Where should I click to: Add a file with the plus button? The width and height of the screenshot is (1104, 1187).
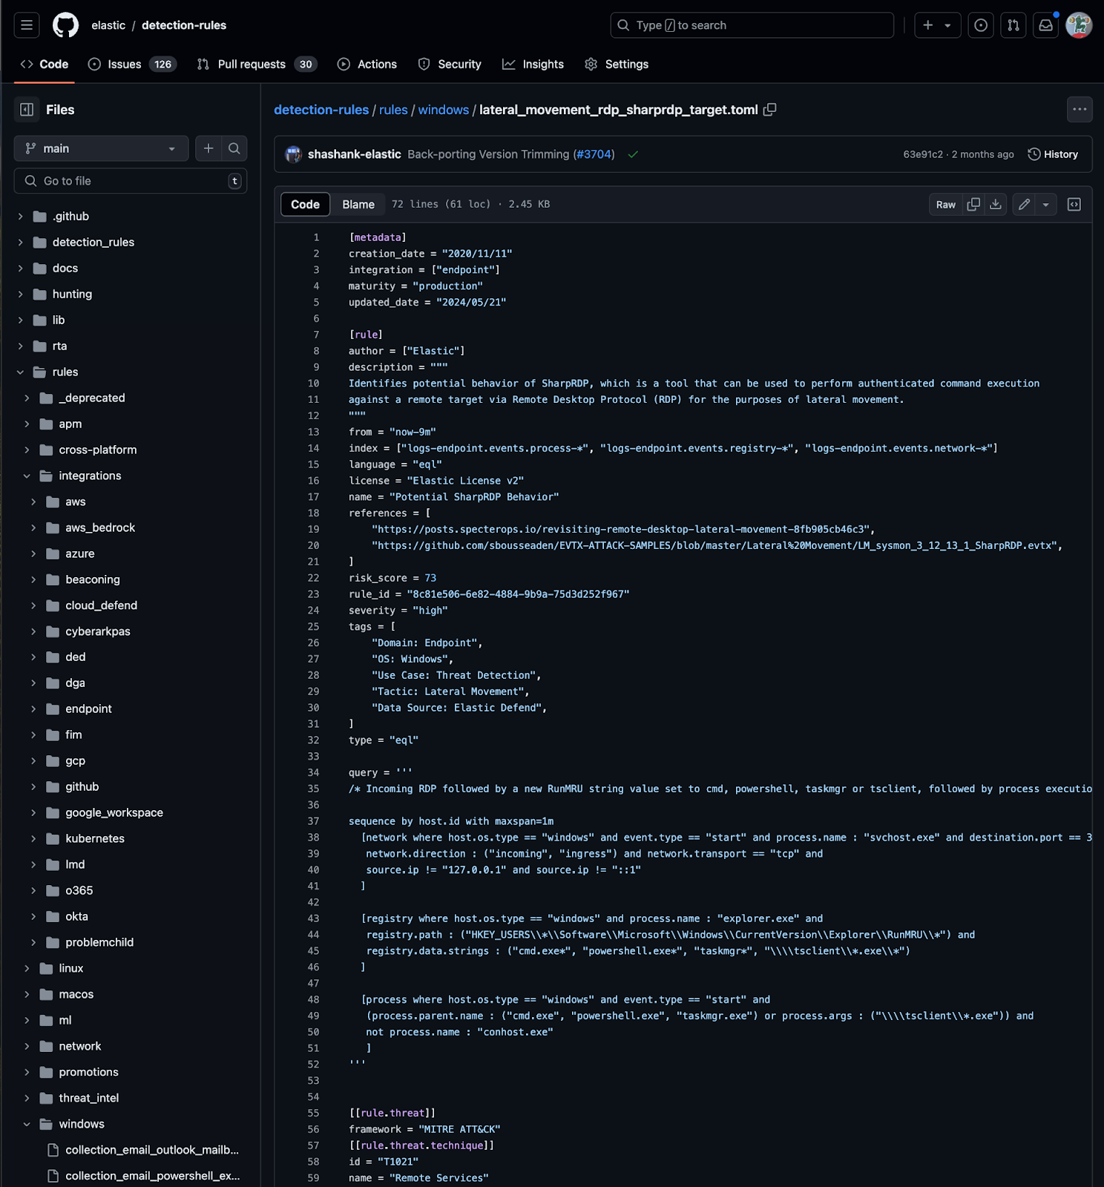(x=208, y=148)
